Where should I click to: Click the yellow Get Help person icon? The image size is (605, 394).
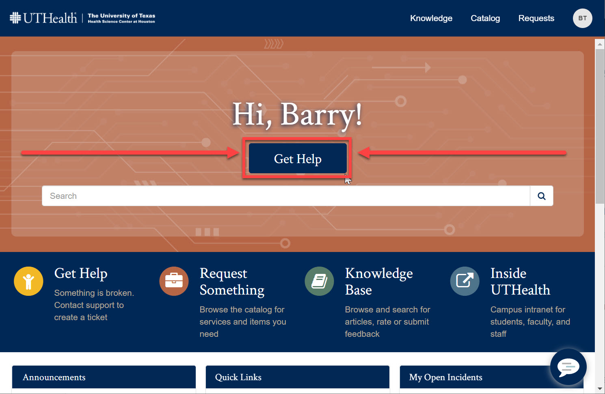(28, 281)
